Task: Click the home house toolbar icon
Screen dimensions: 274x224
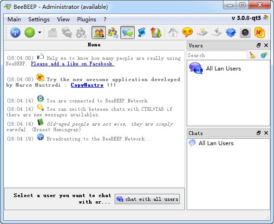Action: [x=173, y=32]
